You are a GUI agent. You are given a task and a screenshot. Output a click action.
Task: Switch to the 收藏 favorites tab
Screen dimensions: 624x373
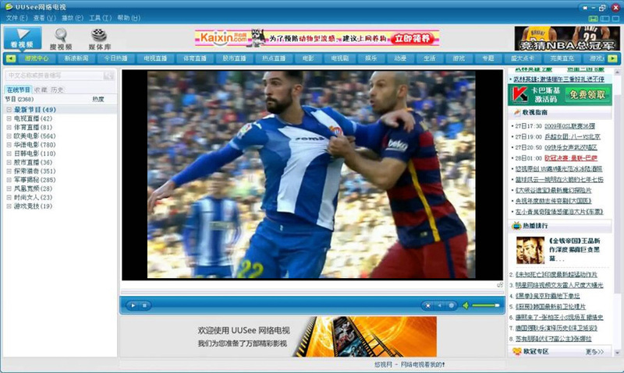(x=41, y=90)
